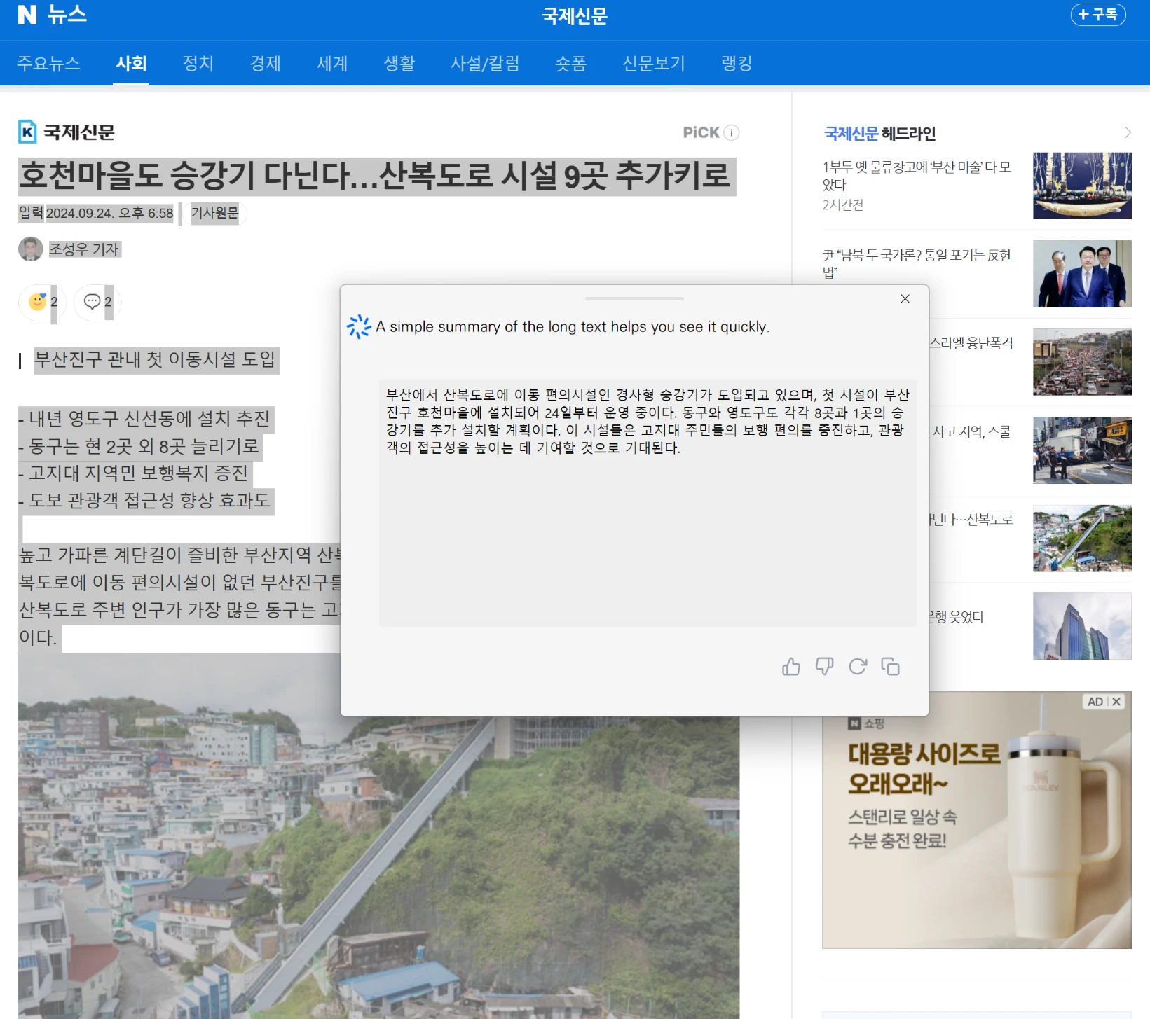Click the hillside elevator sidebar thumbnail
The image size is (1150, 1019).
pos(1082,539)
